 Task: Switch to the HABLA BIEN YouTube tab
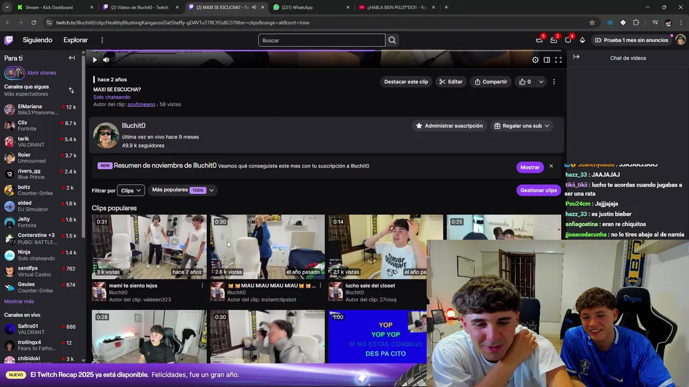[x=397, y=7]
